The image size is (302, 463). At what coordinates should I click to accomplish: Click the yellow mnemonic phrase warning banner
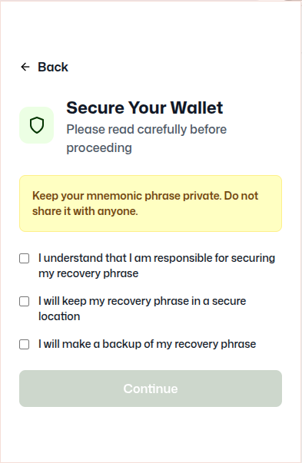[151, 203]
